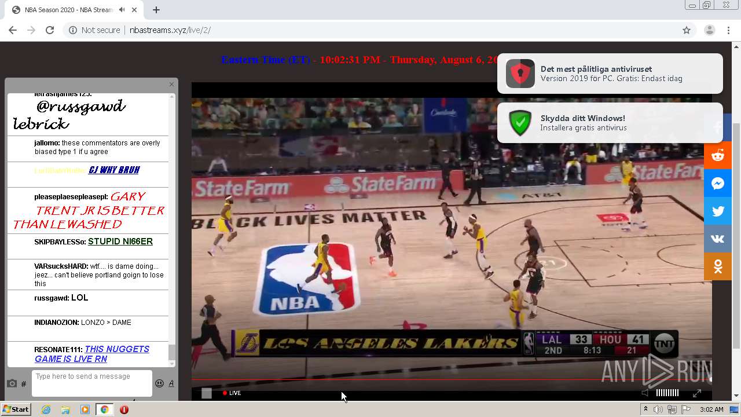View Not secure site information

point(94,30)
